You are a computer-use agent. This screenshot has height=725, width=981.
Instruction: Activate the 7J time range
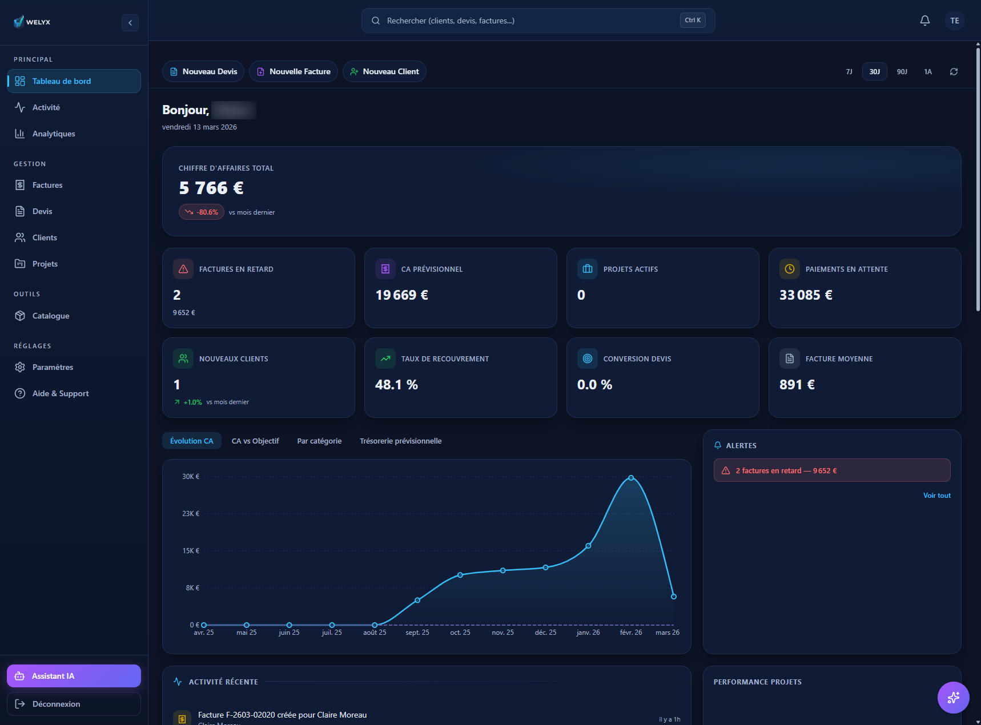point(849,71)
